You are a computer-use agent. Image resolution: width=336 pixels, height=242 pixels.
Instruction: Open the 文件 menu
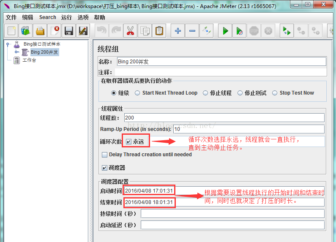11,17
